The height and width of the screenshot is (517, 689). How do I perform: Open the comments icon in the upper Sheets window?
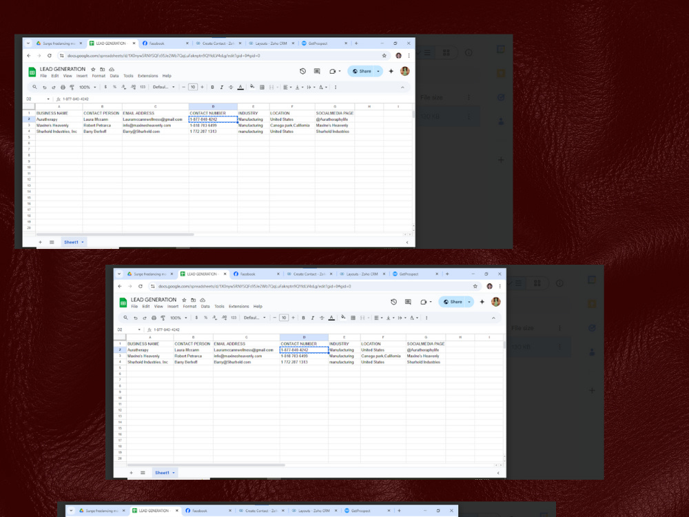317,71
